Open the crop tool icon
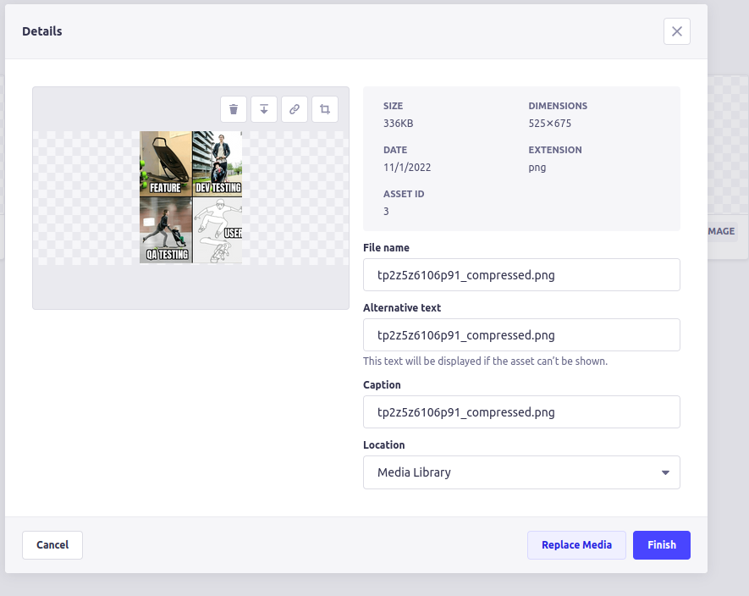This screenshot has height=596, width=749. click(x=325, y=108)
